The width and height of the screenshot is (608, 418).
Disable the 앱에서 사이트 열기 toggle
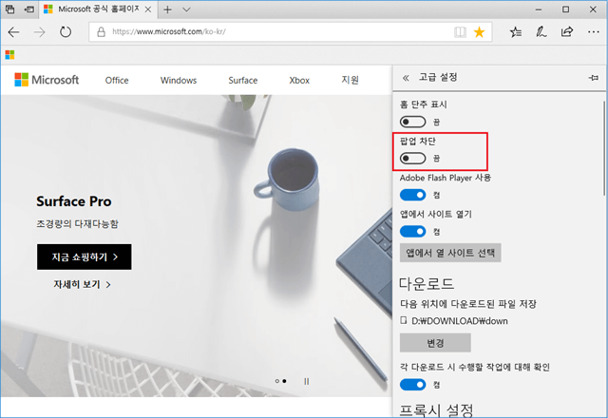click(412, 231)
